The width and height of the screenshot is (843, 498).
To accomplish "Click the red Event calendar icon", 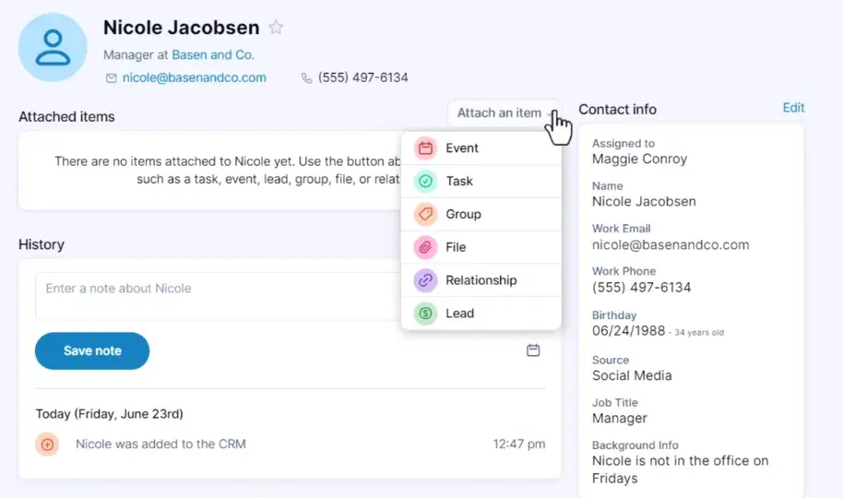I will [x=425, y=148].
